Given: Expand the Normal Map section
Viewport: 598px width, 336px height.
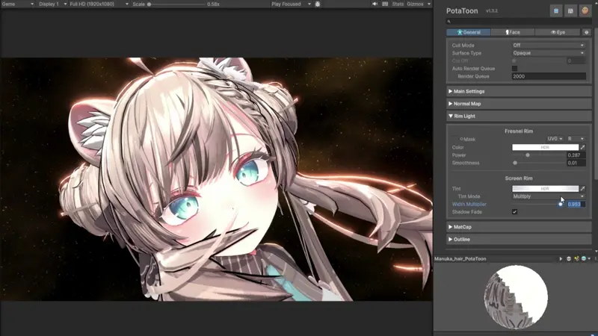Looking at the screenshot, I should point(519,104).
